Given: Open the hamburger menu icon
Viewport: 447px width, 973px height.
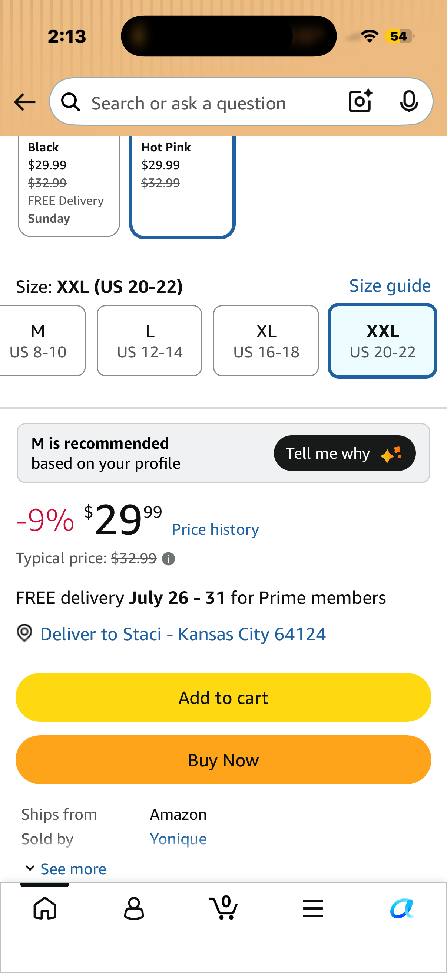Looking at the screenshot, I should [313, 908].
